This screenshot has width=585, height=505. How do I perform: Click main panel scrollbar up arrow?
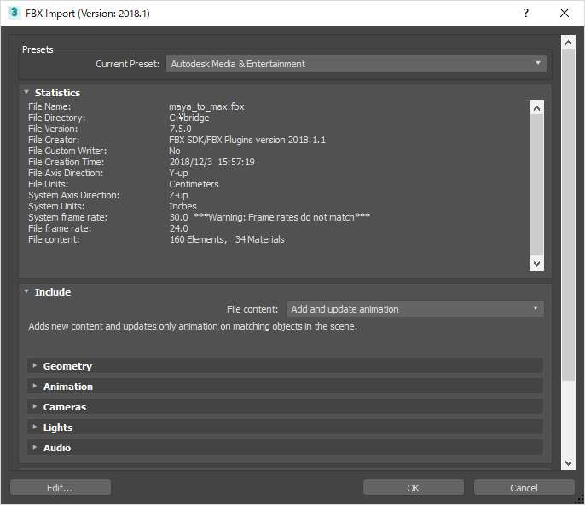click(568, 42)
